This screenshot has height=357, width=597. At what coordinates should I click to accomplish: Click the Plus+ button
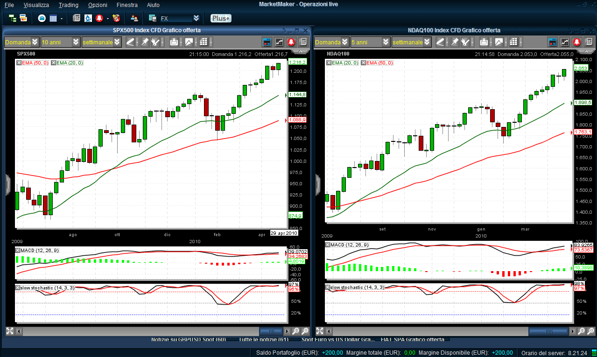[x=220, y=18]
